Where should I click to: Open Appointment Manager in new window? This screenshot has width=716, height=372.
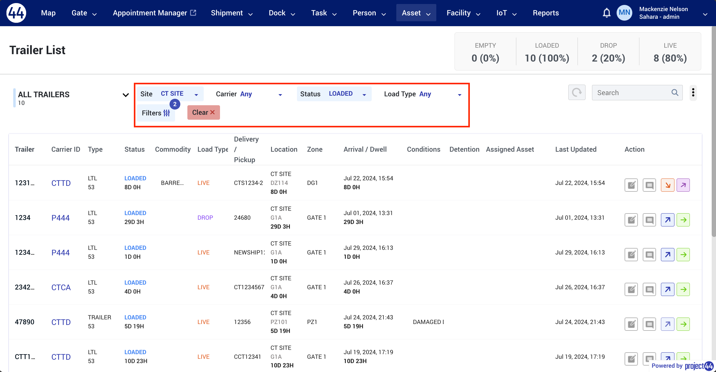coord(154,13)
